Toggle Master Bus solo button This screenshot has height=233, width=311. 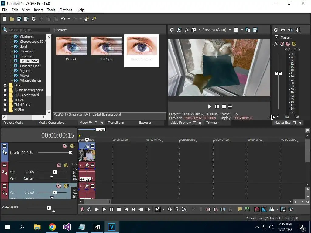pos(294,44)
